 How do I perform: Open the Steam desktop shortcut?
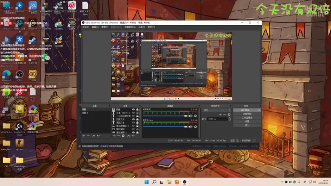(33, 41)
